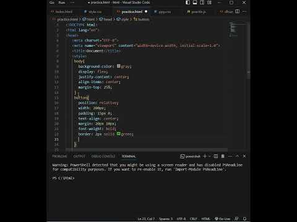Click the CRLF line ending status item
The image size is (297, 222).
[193, 219]
